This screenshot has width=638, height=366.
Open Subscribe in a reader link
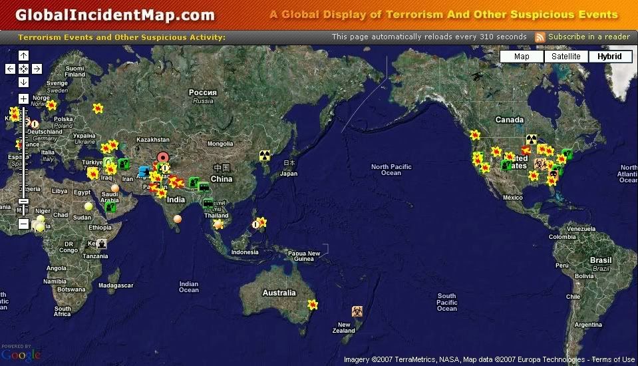[589, 37]
